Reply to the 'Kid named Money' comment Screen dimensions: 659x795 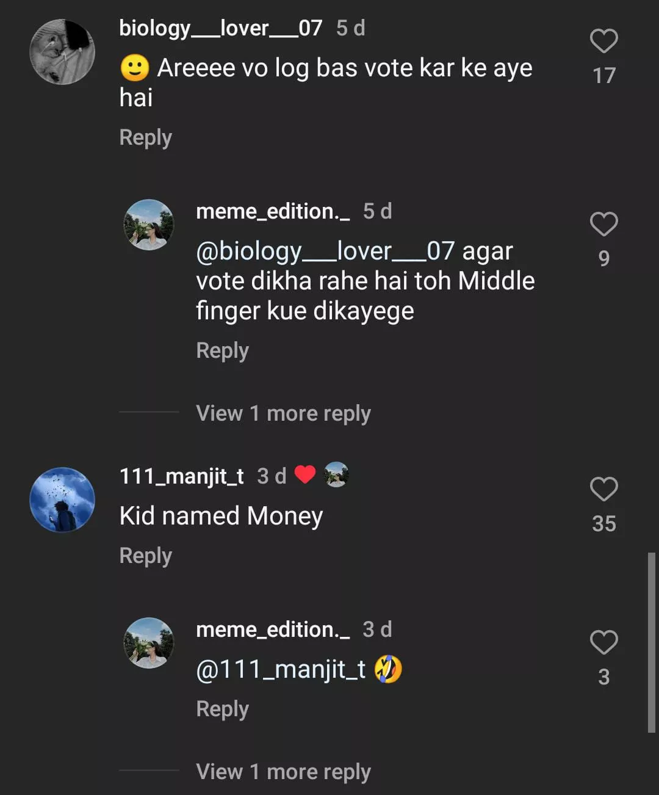(x=145, y=556)
